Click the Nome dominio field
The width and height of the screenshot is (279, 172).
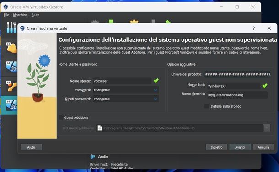coord(237,95)
